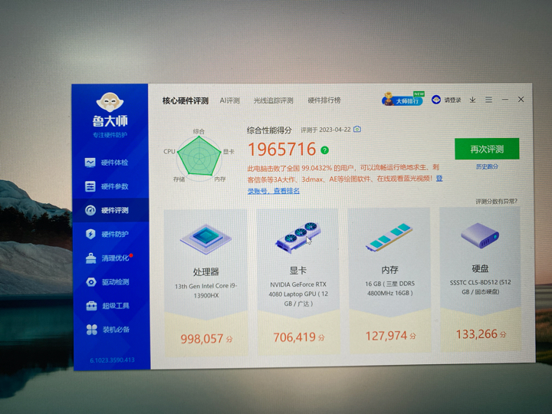
Task: Click the 超级工具 toolbox icon
Action: pyautogui.click(x=91, y=306)
